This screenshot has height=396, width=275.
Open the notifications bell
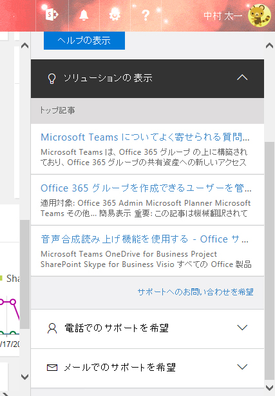(84, 15)
